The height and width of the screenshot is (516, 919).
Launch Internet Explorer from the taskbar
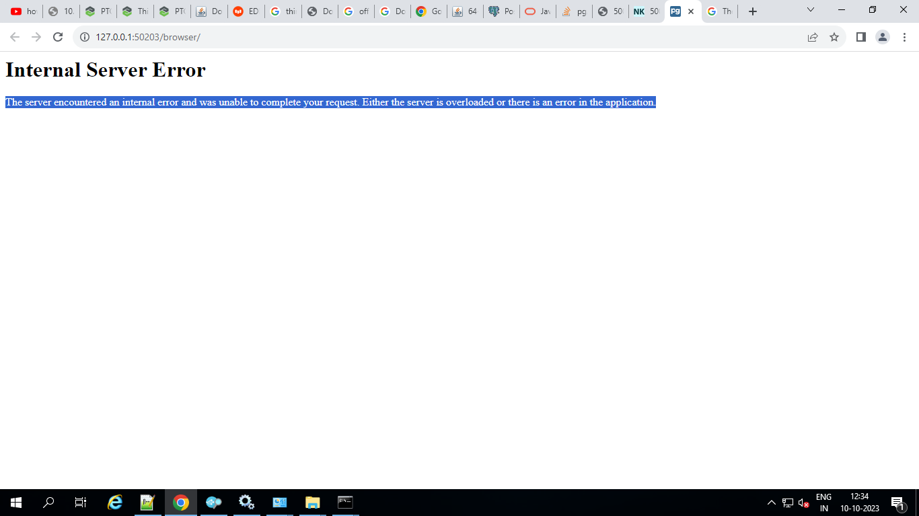[114, 502]
